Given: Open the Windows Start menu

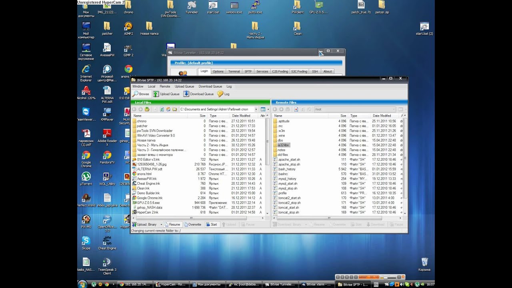Looking at the screenshot, I should [x=83, y=284].
